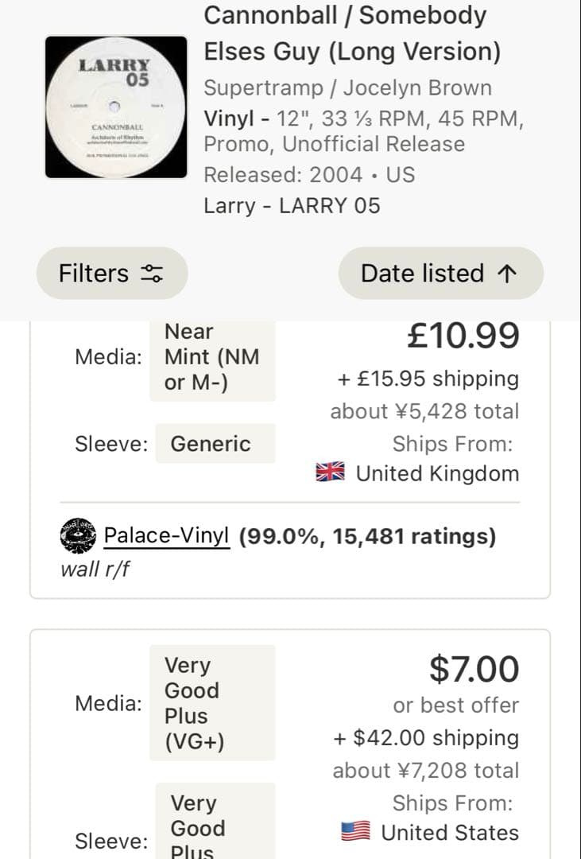This screenshot has width=581, height=859.
Task: Open the LARRY 05 record cover thumbnail
Action: [x=116, y=107]
